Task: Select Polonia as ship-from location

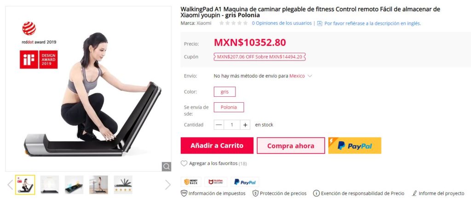Action: [229, 107]
